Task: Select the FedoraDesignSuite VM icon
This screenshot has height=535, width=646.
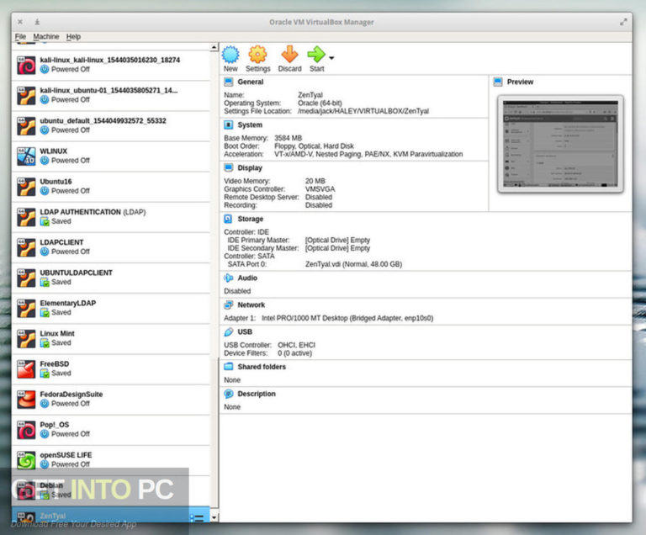Action: click(x=26, y=400)
